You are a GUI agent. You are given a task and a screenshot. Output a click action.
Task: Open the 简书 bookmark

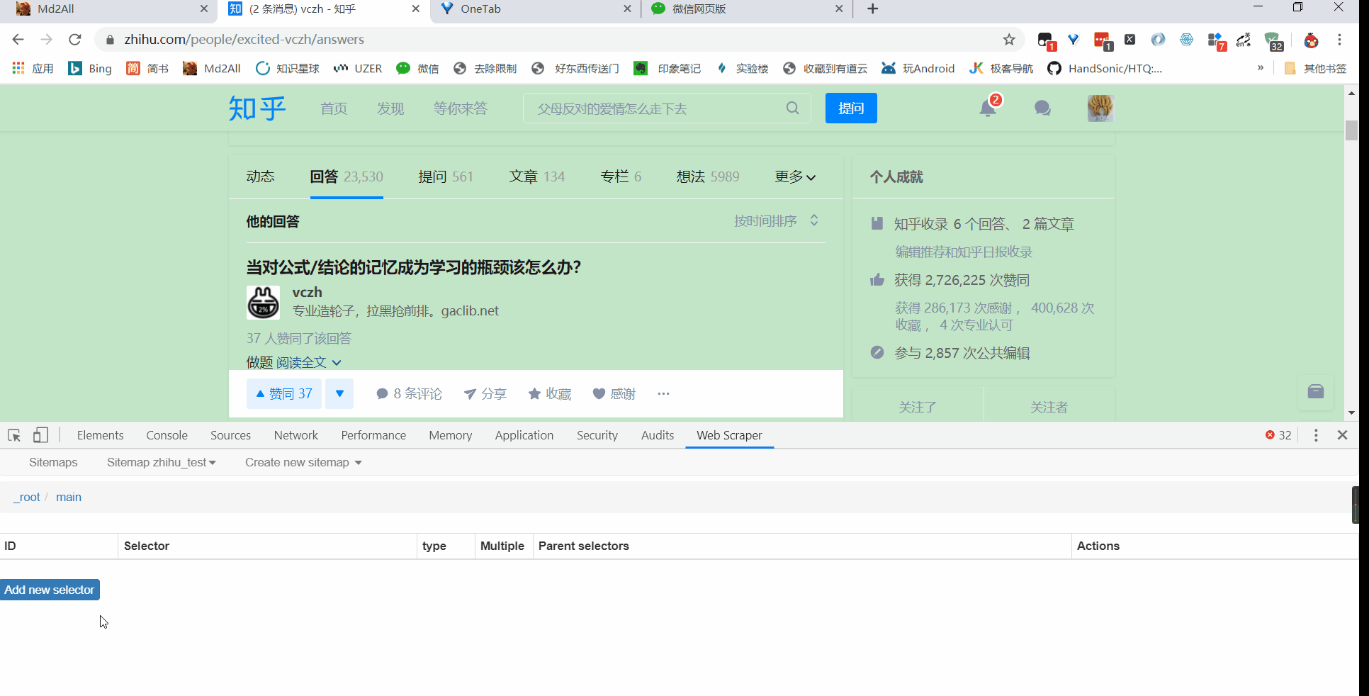pyautogui.click(x=147, y=68)
